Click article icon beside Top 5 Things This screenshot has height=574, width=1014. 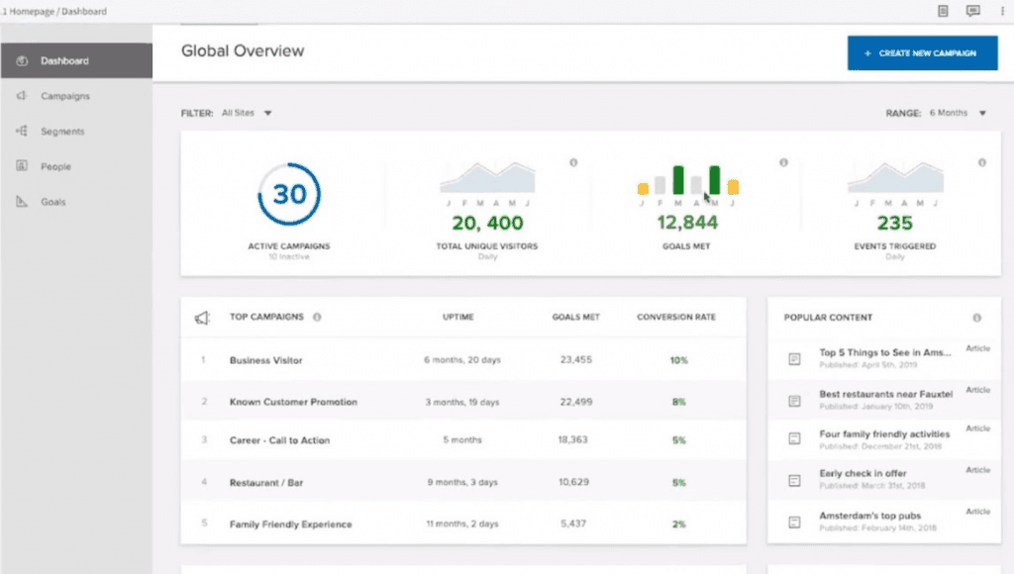[795, 358]
